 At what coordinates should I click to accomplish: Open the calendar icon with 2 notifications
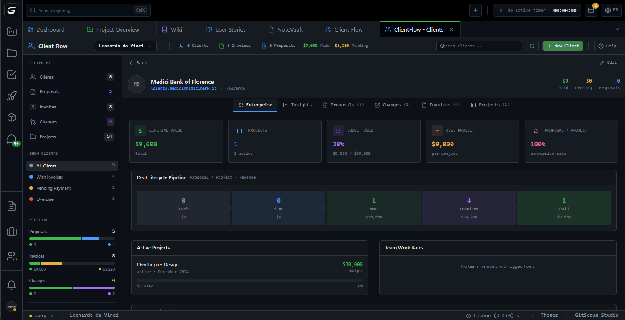point(591,10)
